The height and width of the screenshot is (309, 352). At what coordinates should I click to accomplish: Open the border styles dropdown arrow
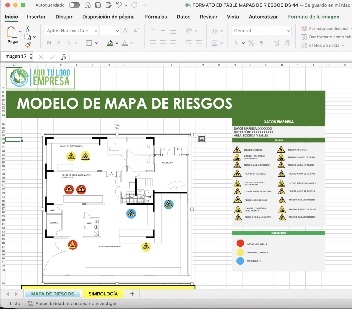click(x=96, y=43)
